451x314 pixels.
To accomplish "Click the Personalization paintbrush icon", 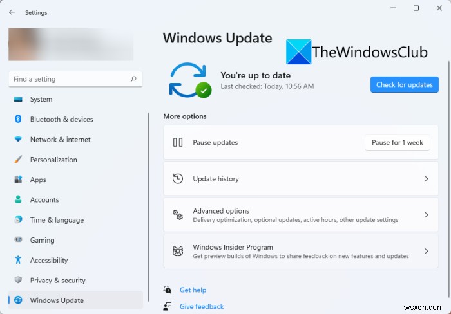I will coord(18,160).
